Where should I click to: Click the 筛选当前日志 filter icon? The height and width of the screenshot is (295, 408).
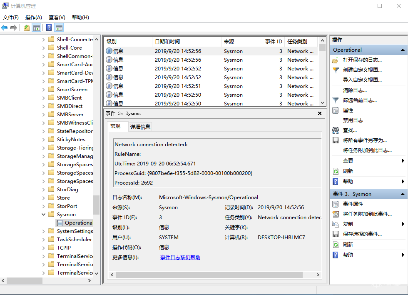336,100
